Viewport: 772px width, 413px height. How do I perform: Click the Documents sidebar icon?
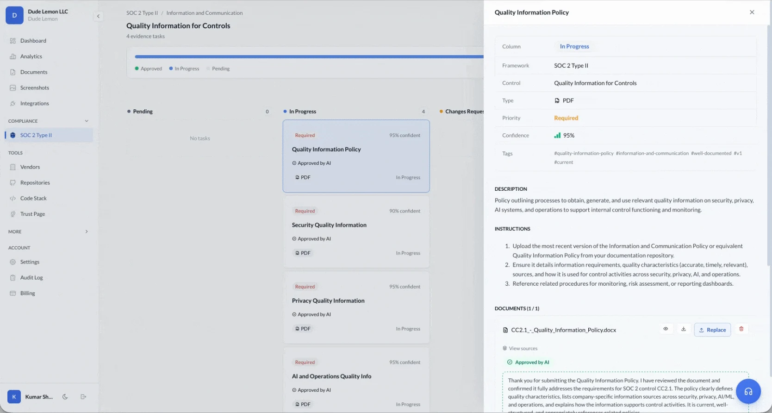pyautogui.click(x=13, y=72)
